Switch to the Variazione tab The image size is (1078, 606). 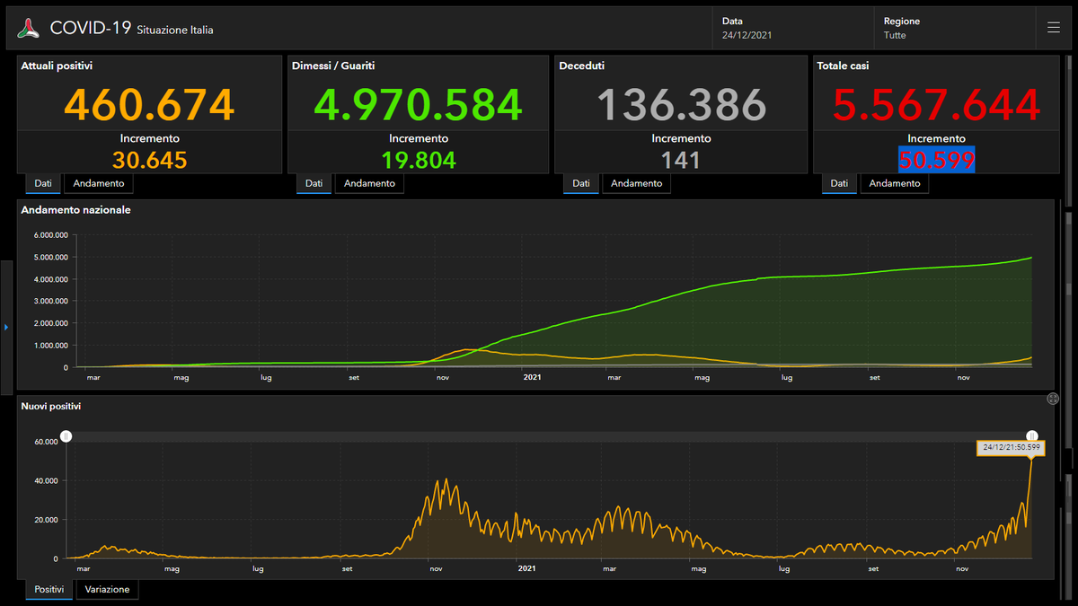[x=108, y=590]
